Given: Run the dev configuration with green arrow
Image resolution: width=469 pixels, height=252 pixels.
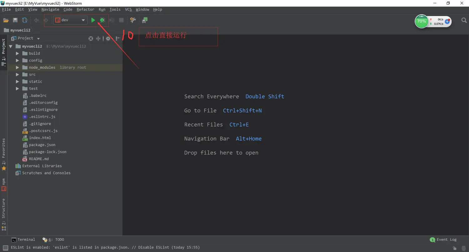Looking at the screenshot, I should point(93,20).
